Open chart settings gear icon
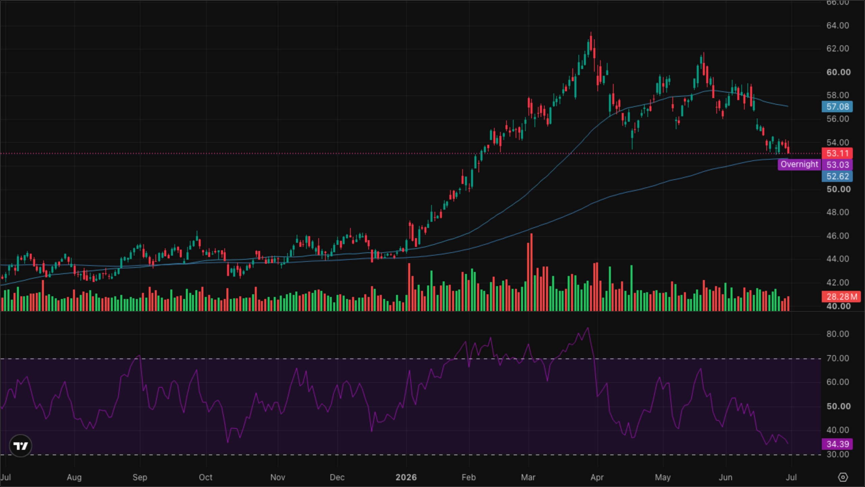This screenshot has width=865, height=487. click(843, 477)
